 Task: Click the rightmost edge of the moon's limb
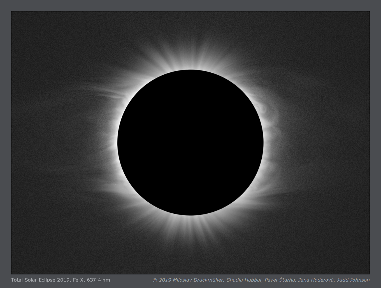tap(263, 143)
